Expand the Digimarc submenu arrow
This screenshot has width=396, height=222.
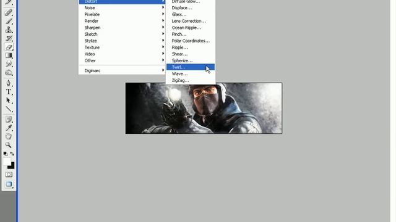[x=163, y=70]
